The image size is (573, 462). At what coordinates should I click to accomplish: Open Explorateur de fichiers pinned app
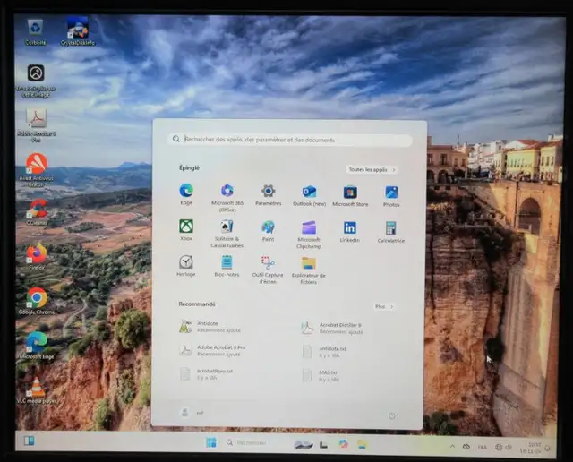tap(308, 270)
